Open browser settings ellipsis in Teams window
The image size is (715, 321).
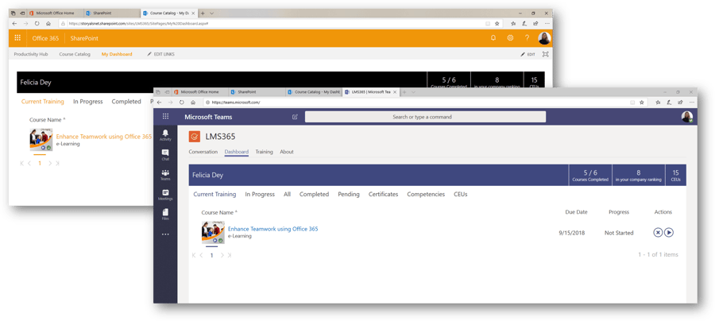tap(692, 102)
